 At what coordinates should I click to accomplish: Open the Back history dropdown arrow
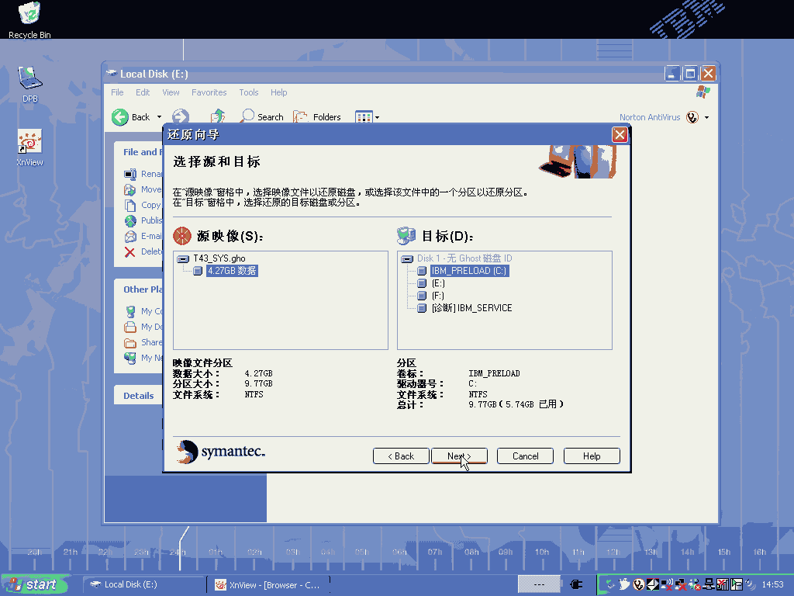(x=160, y=118)
